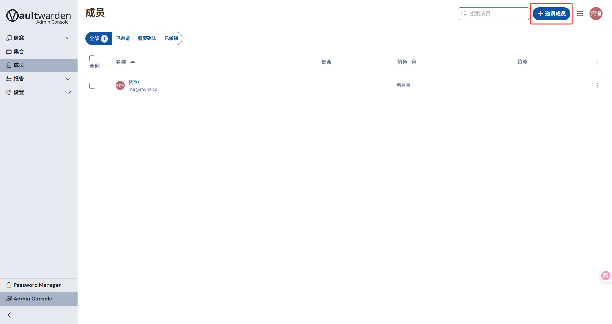Click the 所有者 role text
Viewport: 612px width, 324px height.
(x=403, y=85)
